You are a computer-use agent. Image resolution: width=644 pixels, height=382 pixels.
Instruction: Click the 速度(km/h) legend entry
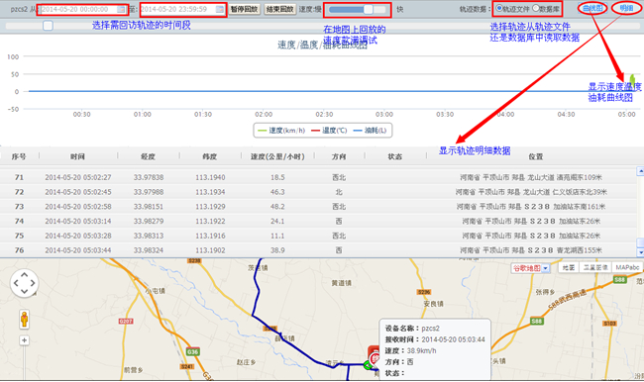[x=281, y=131]
